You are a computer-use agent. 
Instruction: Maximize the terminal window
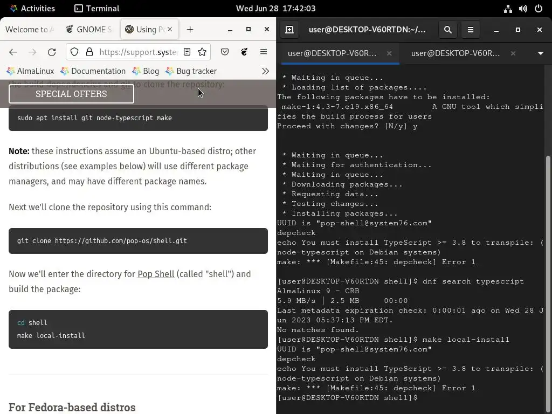tap(518, 30)
